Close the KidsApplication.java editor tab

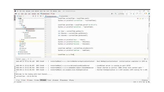[57, 16]
